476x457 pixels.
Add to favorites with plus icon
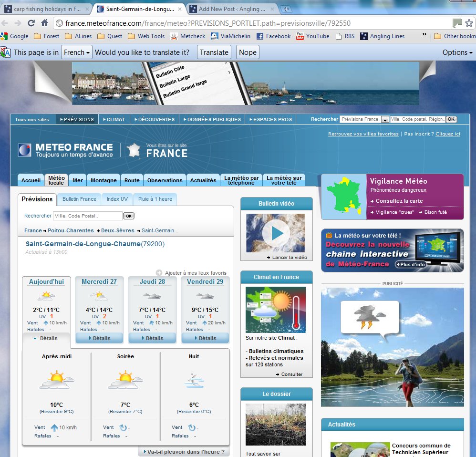coord(159,273)
